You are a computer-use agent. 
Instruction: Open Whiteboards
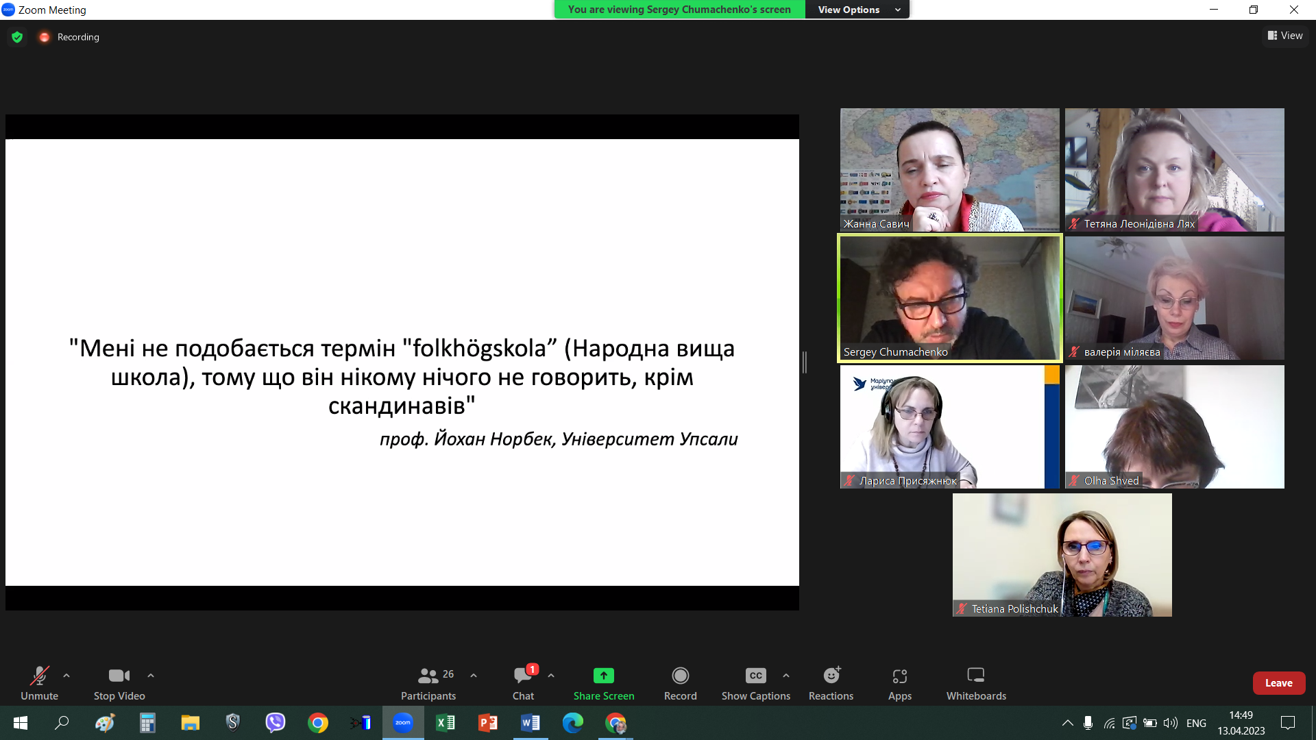(976, 684)
